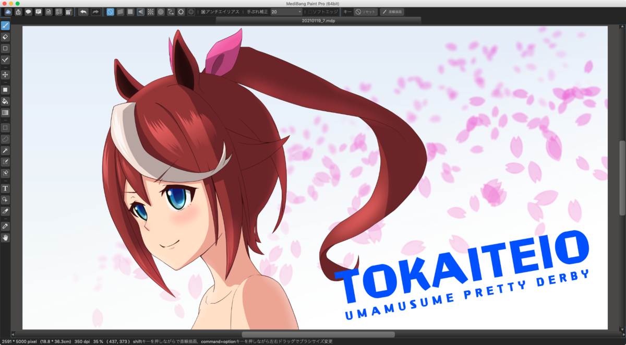The width and height of the screenshot is (626, 345).
Task: Click the export/share icon in toolbar
Action: coord(18,11)
